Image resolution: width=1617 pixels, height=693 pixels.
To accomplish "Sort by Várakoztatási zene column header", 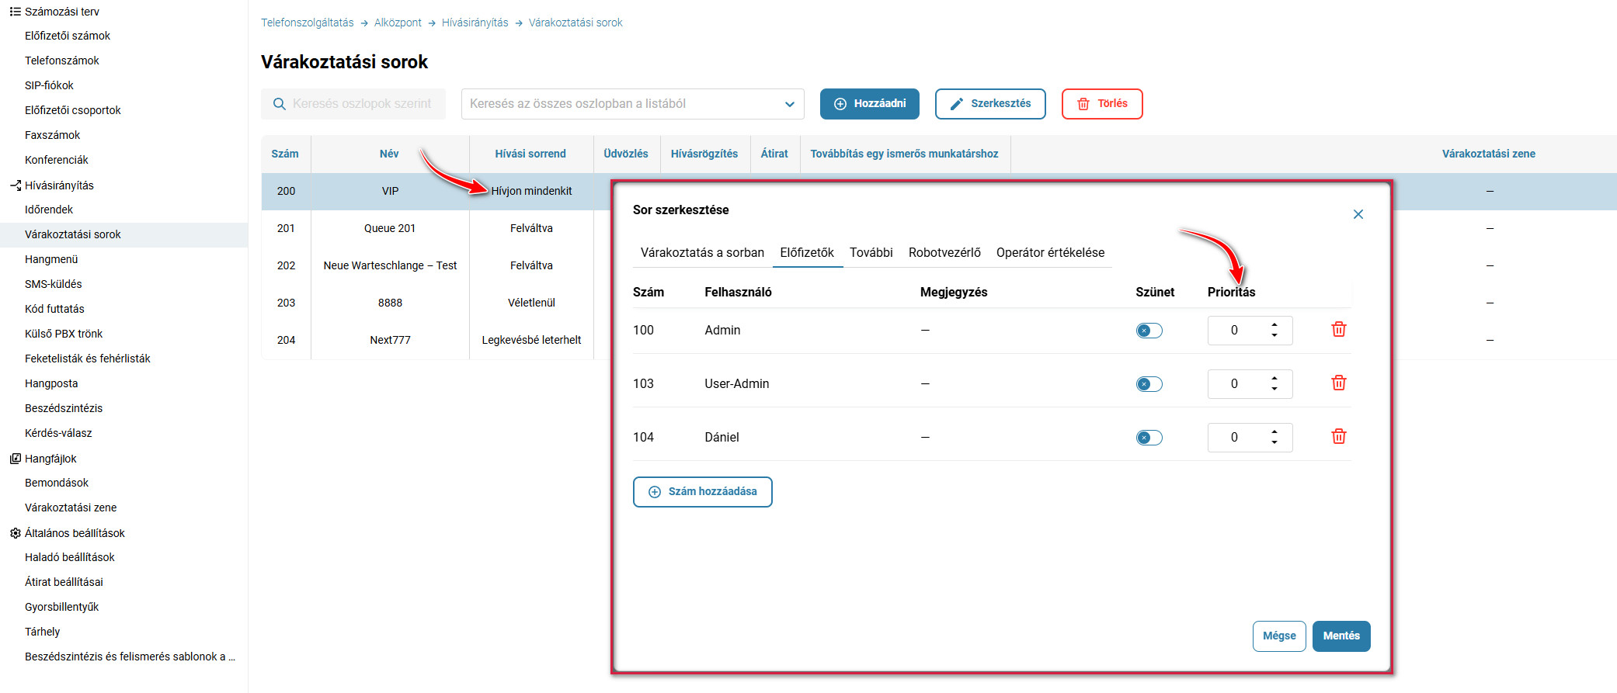I will (x=1488, y=154).
